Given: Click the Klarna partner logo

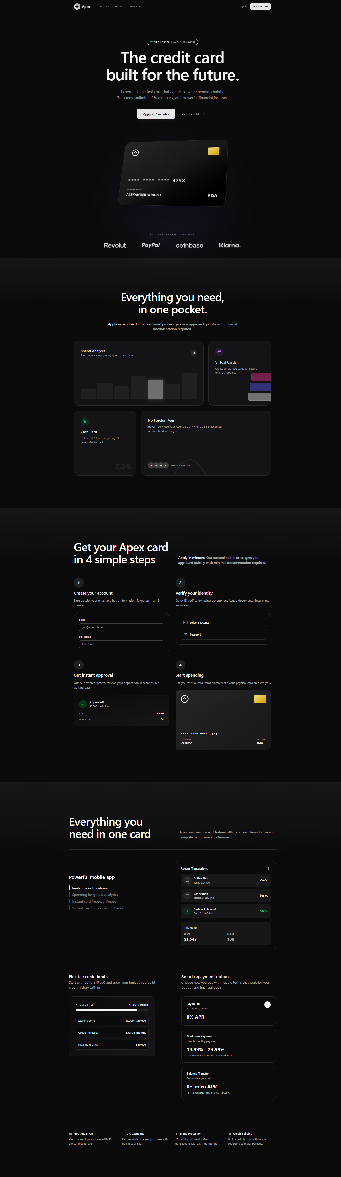Looking at the screenshot, I should tap(230, 245).
